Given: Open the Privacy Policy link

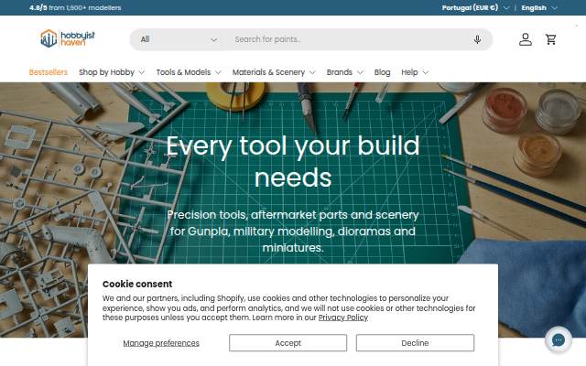Looking at the screenshot, I should click(343, 318).
